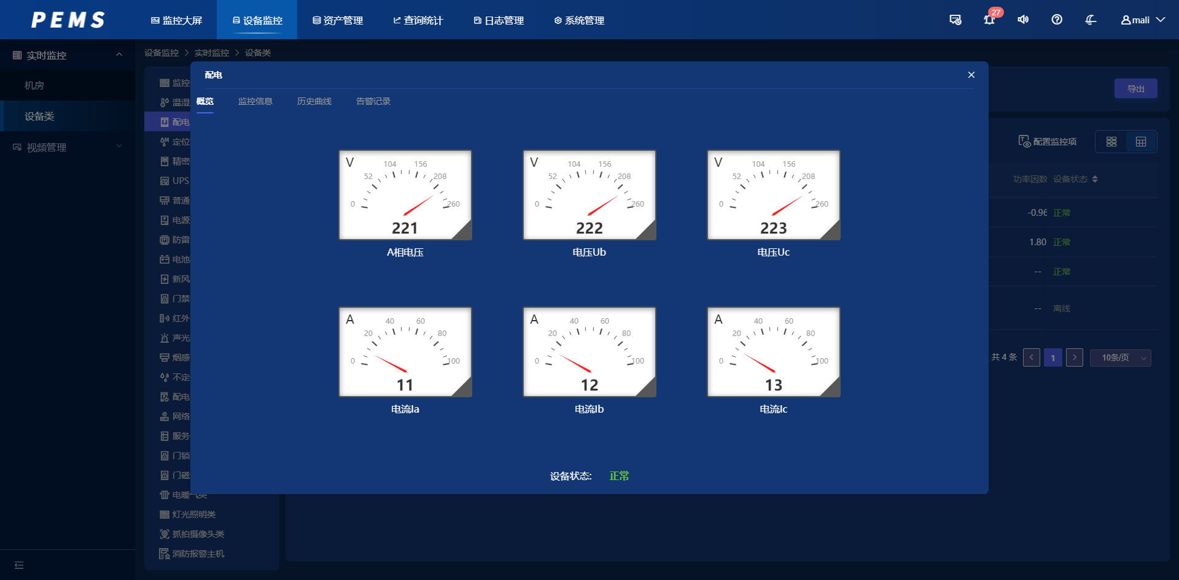Click the sound speaker icon
The height and width of the screenshot is (580, 1179).
[x=1023, y=20]
